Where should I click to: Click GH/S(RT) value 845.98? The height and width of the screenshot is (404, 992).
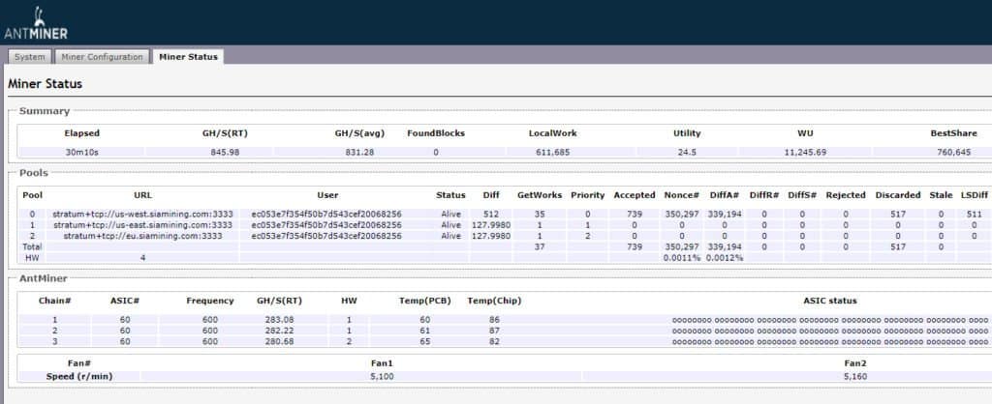[225, 152]
